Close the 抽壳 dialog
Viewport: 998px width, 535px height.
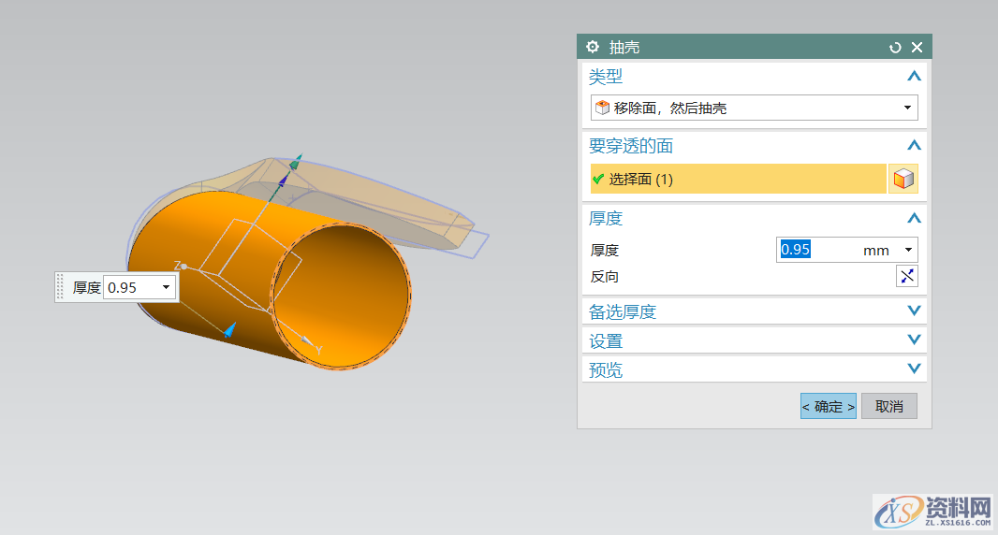pyautogui.click(x=917, y=48)
